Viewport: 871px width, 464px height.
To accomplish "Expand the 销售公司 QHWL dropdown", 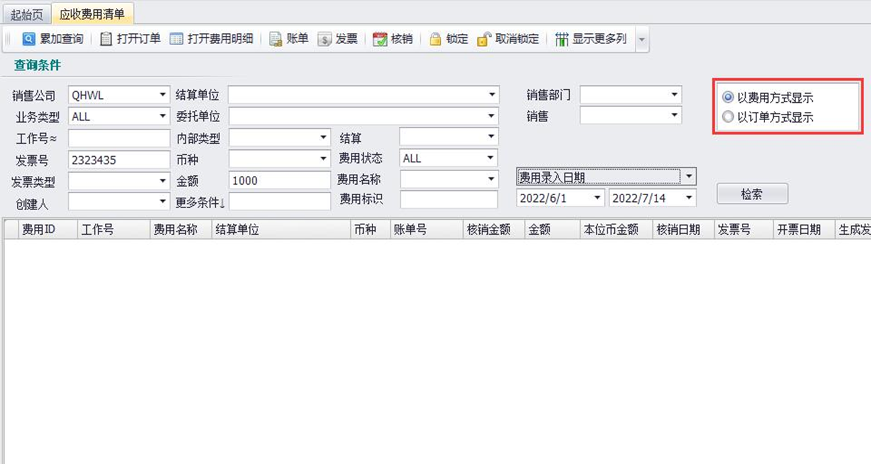I will [163, 95].
